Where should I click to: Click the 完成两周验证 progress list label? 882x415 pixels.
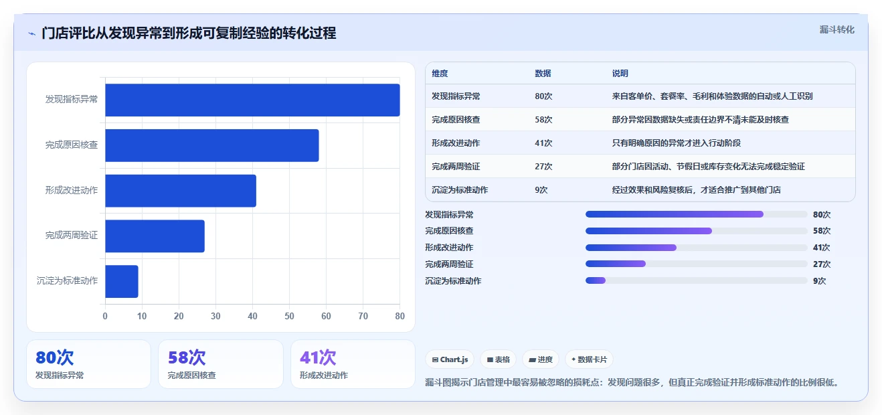(x=449, y=264)
